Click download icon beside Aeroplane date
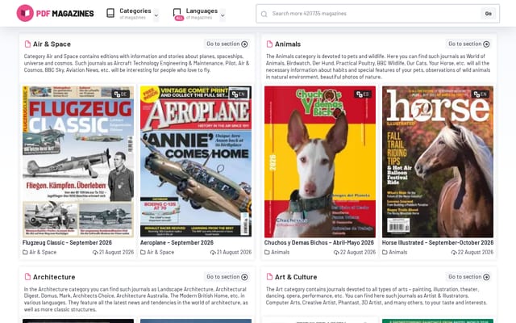Image resolution: width=516 pixels, height=323 pixels. (x=213, y=253)
